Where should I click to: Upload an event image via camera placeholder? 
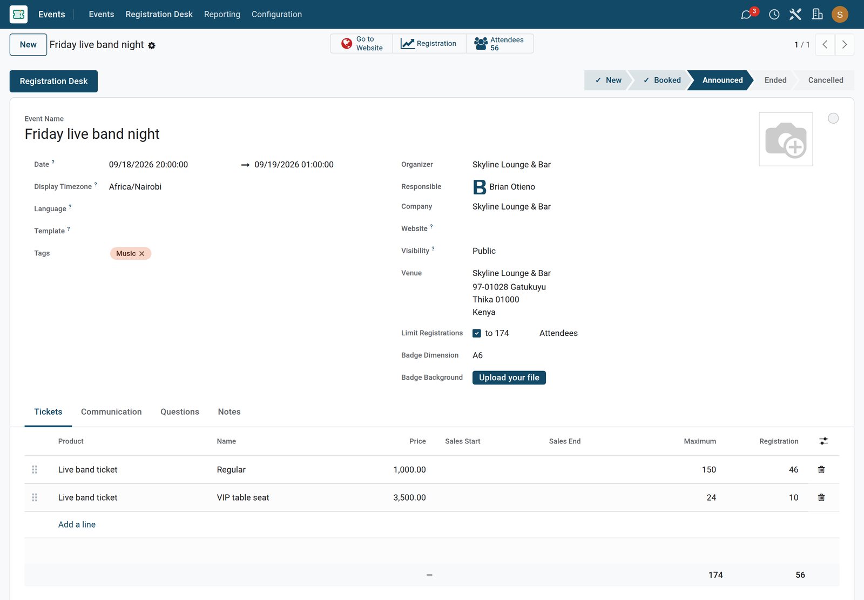786,139
